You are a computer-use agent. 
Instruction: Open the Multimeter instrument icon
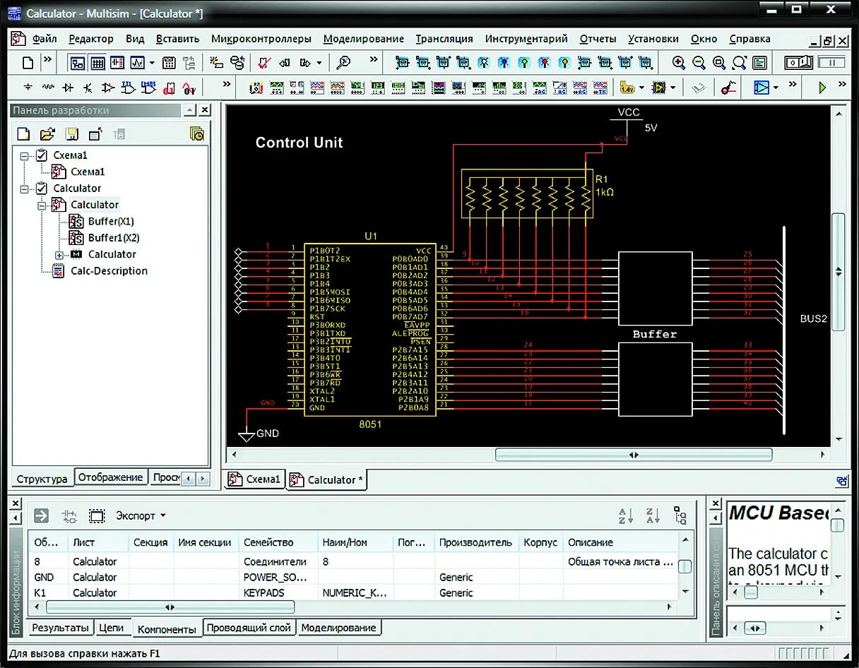[256, 88]
